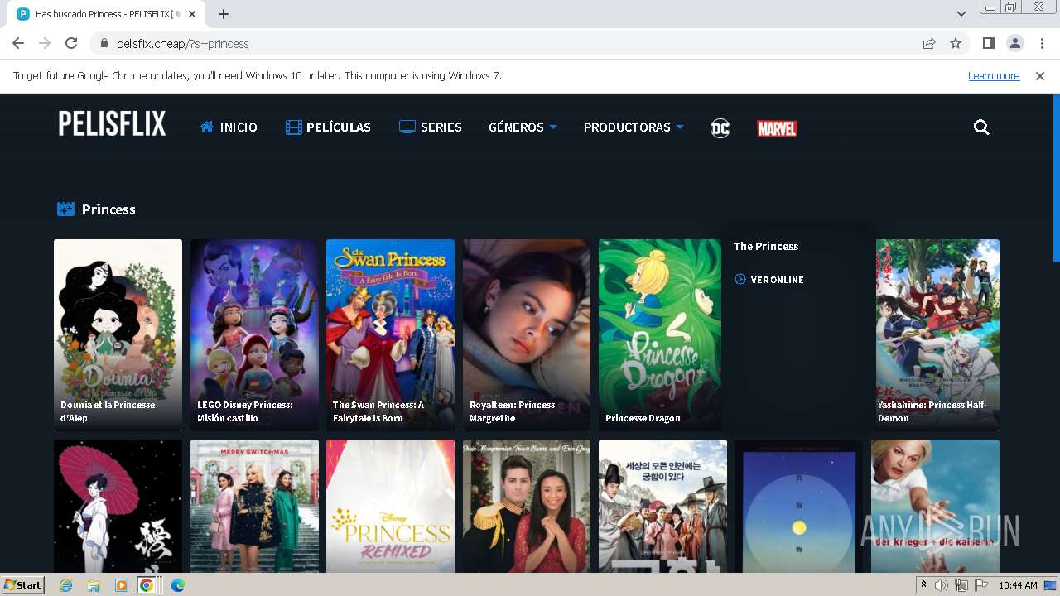Open a new browser tab

[x=224, y=14]
